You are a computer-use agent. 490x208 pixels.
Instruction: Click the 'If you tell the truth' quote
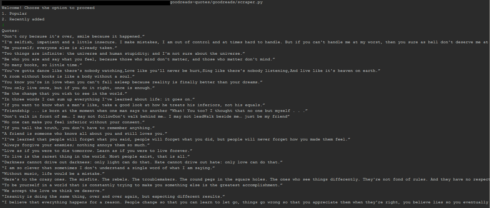78,128
